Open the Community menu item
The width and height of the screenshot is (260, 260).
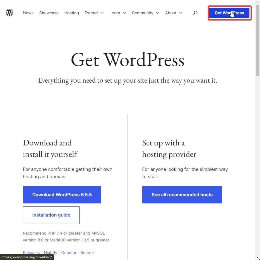pos(143,13)
